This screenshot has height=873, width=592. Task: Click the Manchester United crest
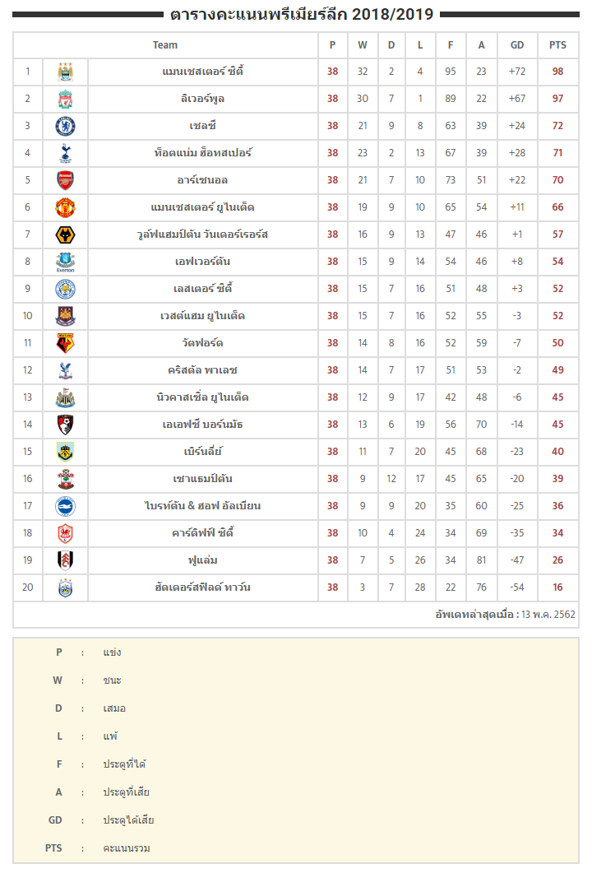(65, 207)
